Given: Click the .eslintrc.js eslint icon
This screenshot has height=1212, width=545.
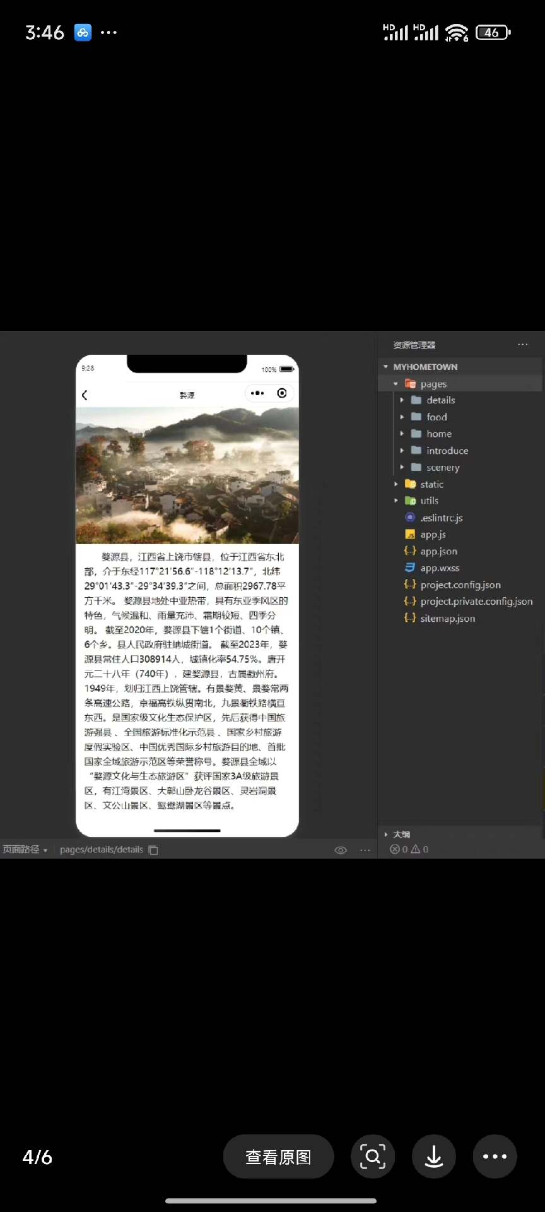Looking at the screenshot, I should click(x=410, y=518).
